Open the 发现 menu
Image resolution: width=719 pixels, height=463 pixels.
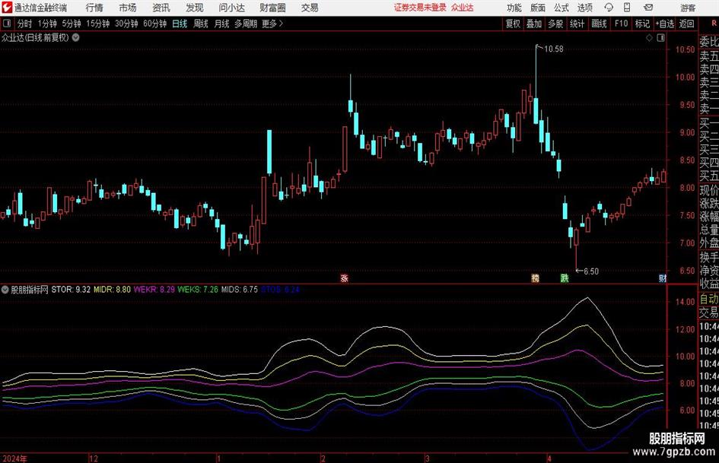pos(195,8)
